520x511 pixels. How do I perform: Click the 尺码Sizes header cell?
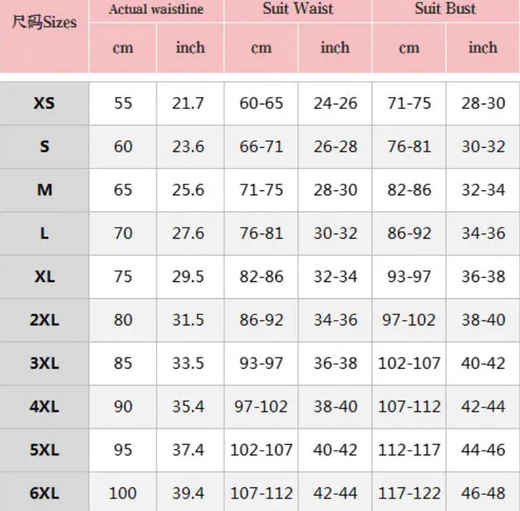pos(45,22)
